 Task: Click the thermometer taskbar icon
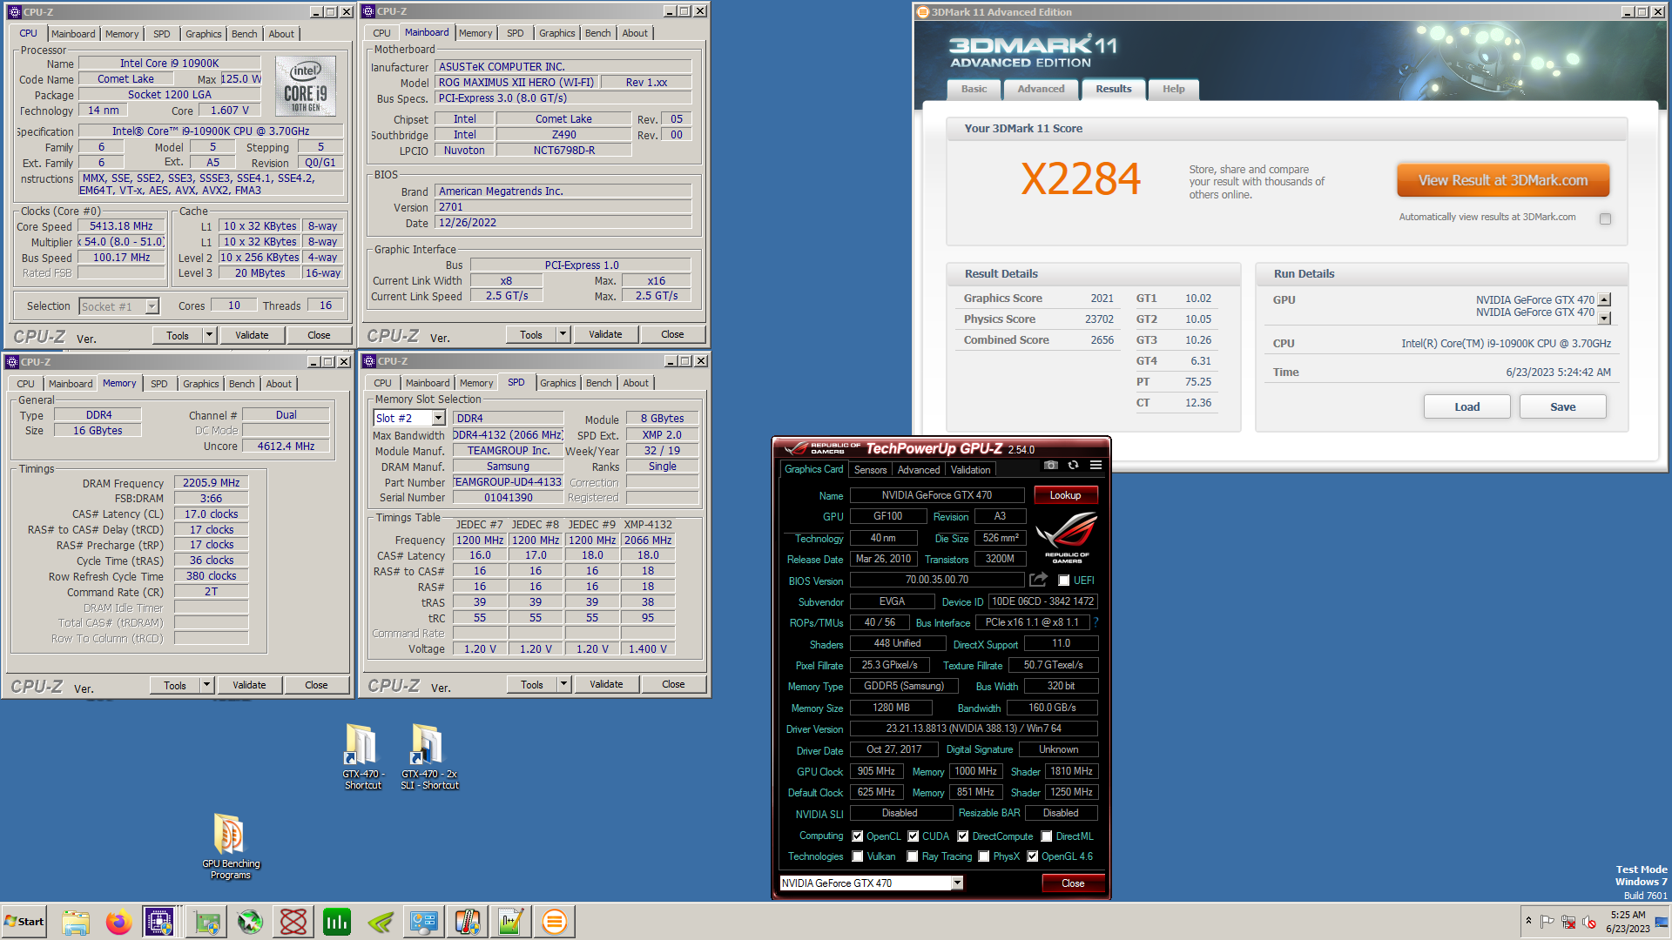(x=468, y=922)
